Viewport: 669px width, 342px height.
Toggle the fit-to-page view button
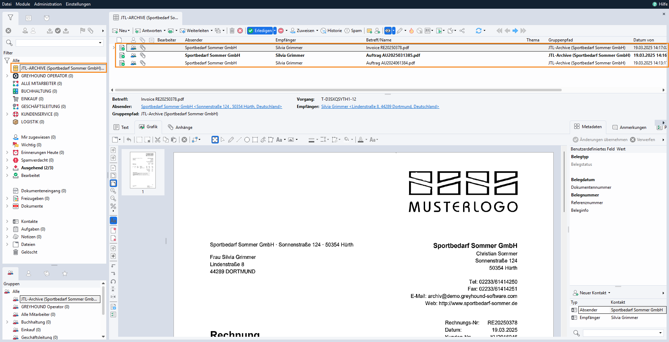[215, 140]
